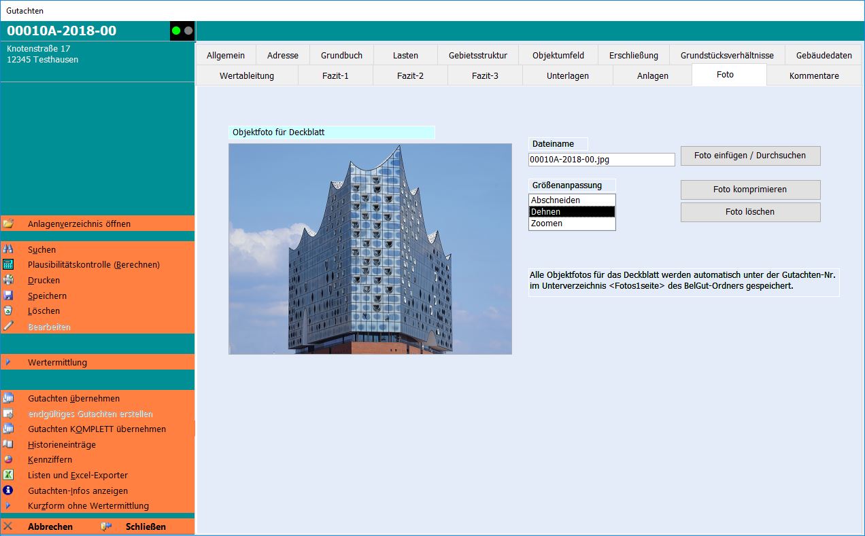This screenshot has height=536, width=865.
Task: Open the Kommentare tab
Action: tap(814, 75)
